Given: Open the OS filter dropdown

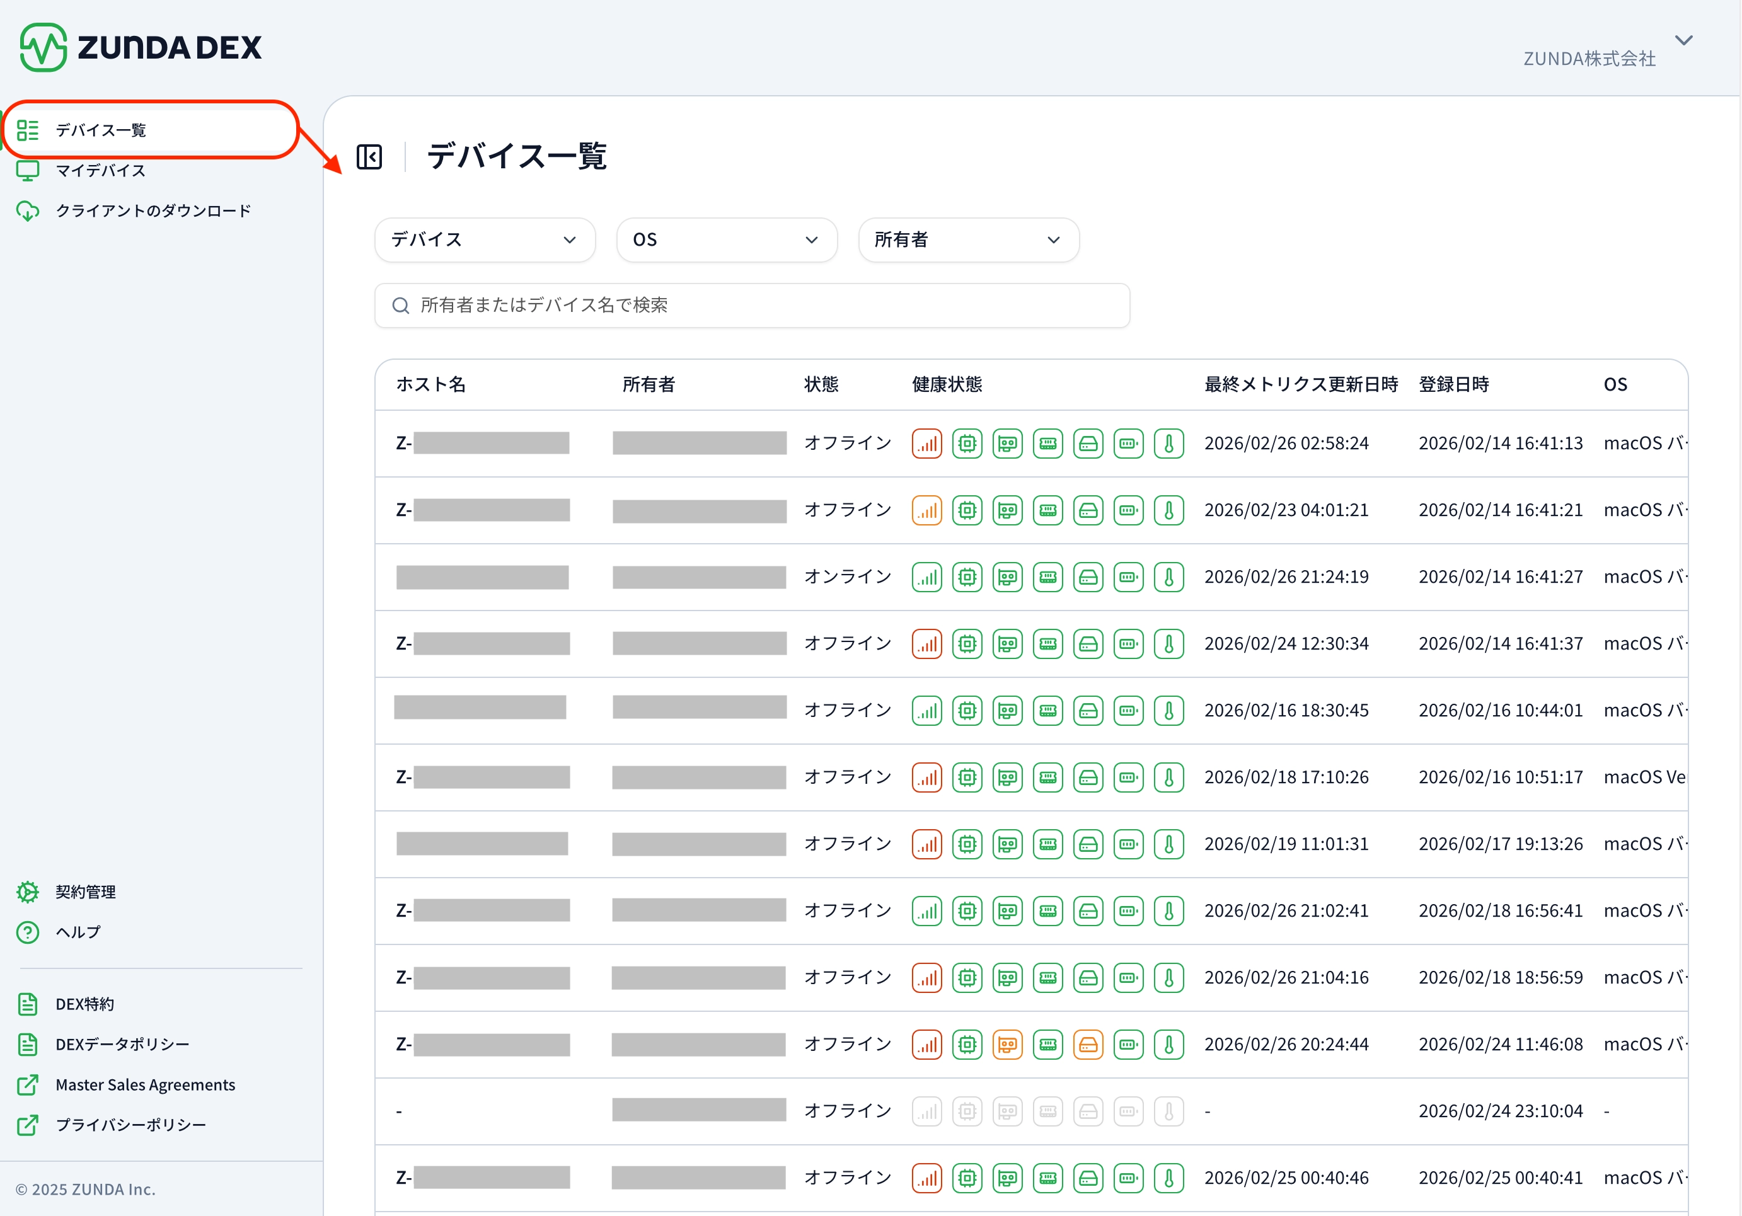Looking at the screenshot, I should 726,239.
